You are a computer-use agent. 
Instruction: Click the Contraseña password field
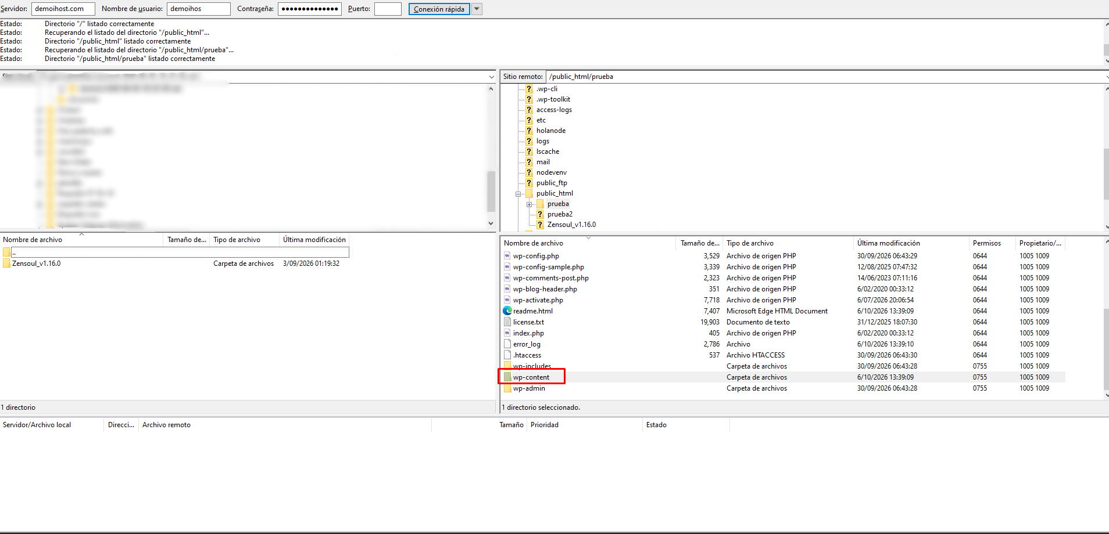coord(310,9)
